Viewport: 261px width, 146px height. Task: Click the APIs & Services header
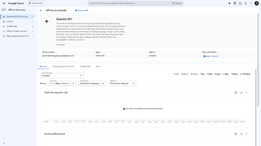pos(17,10)
